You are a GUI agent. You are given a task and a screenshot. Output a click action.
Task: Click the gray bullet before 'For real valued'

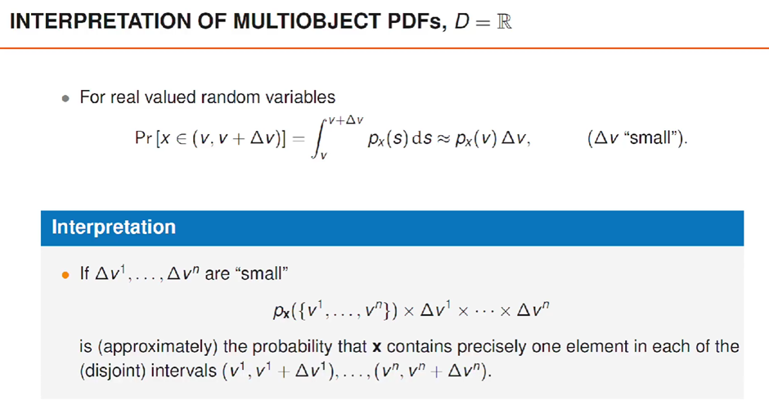tap(66, 98)
